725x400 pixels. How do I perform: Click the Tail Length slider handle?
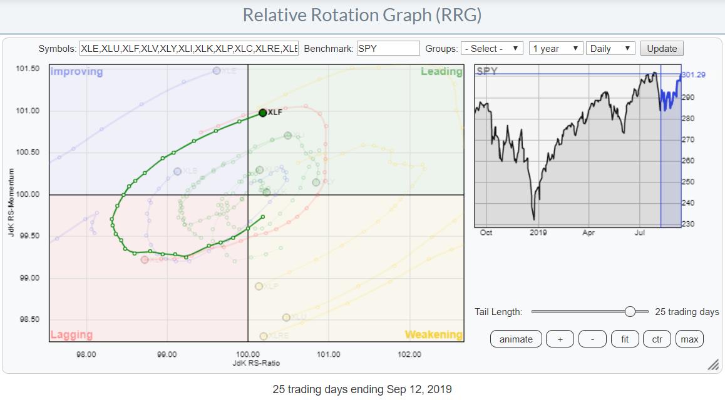point(630,312)
